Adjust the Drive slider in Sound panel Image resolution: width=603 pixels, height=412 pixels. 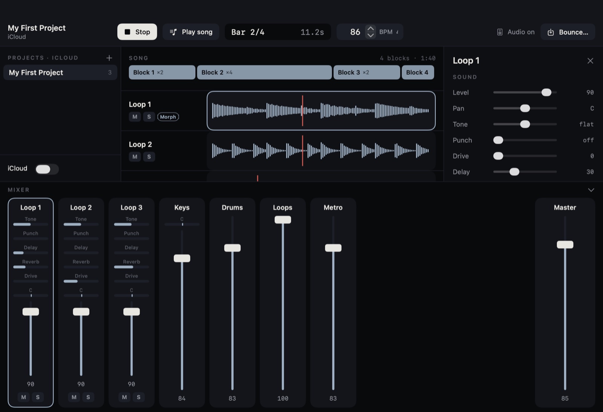click(525, 156)
